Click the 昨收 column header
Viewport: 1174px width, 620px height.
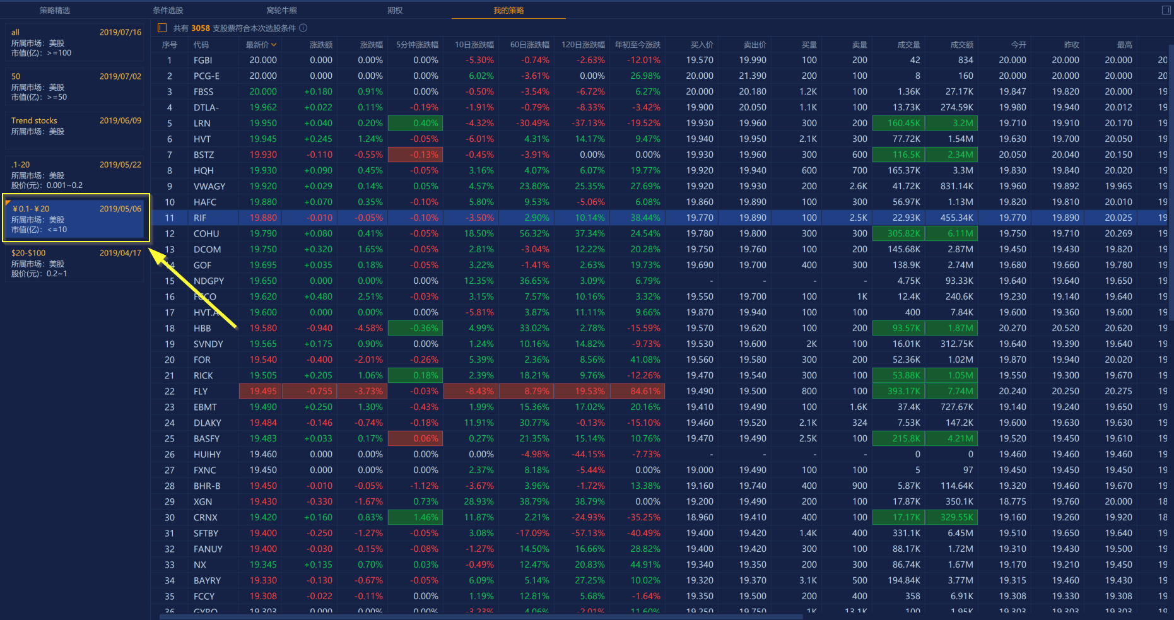point(1072,45)
